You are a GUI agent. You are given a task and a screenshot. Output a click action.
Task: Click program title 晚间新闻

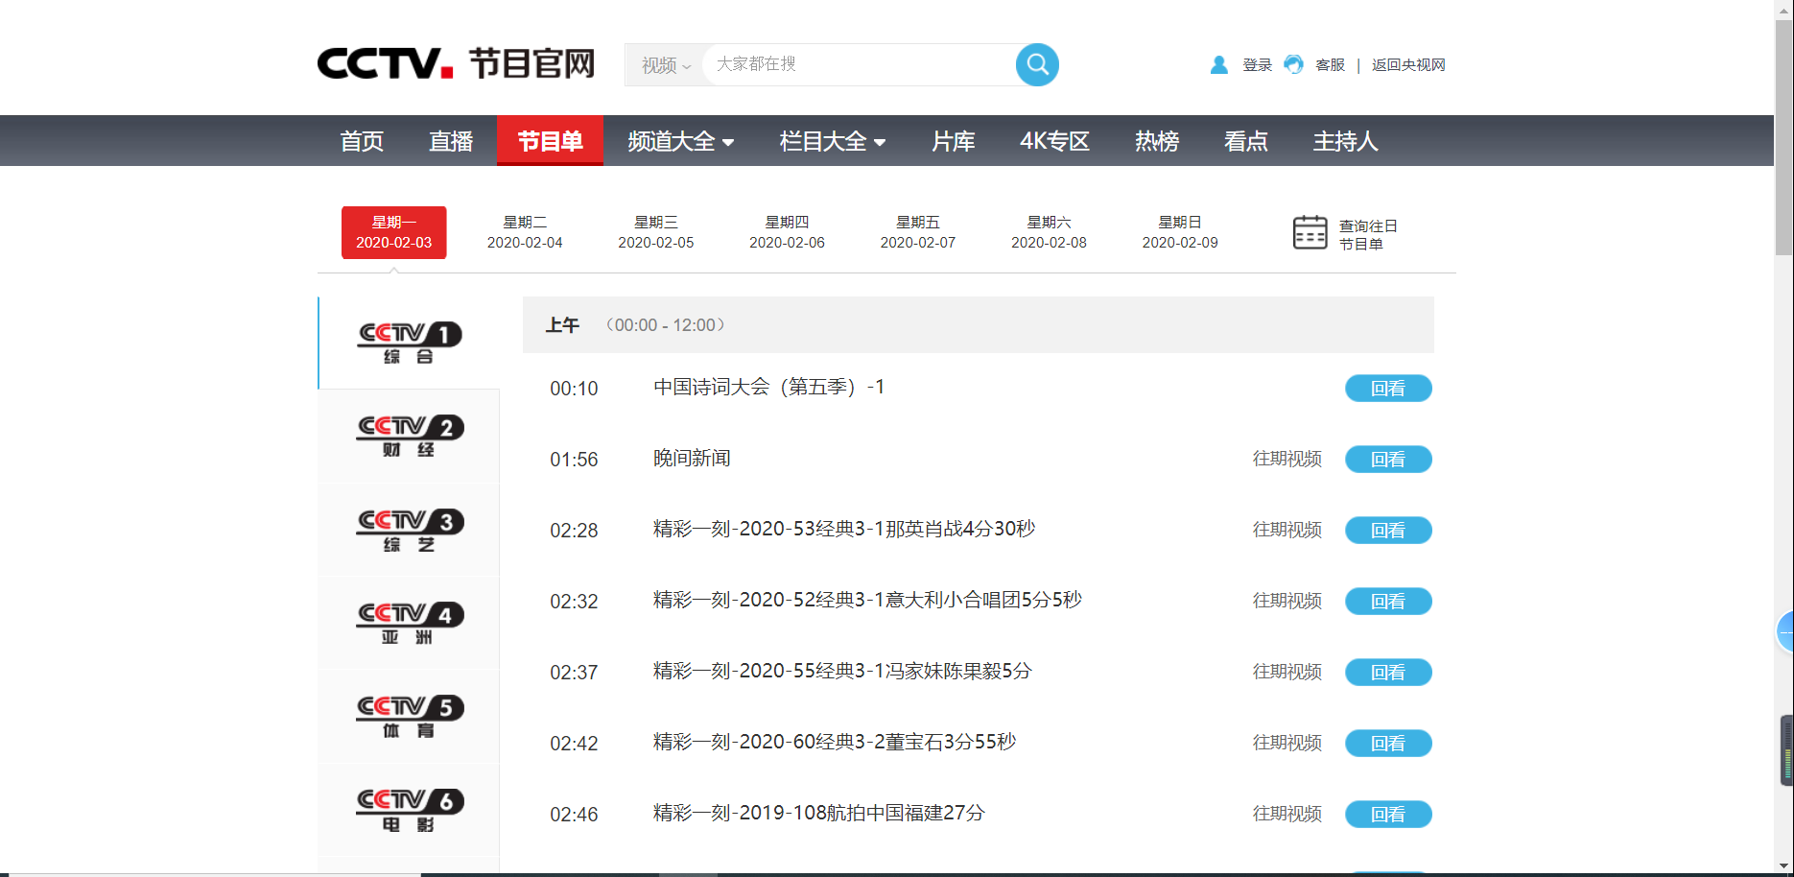692,458
